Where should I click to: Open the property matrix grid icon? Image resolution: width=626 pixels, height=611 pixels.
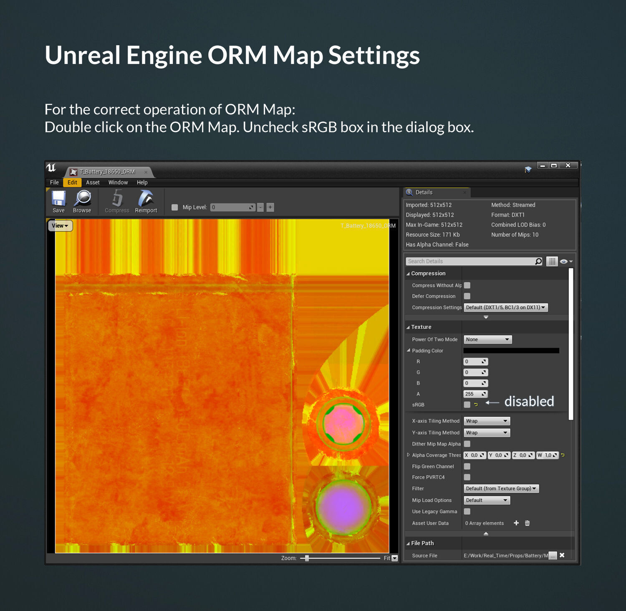pos(552,261)
